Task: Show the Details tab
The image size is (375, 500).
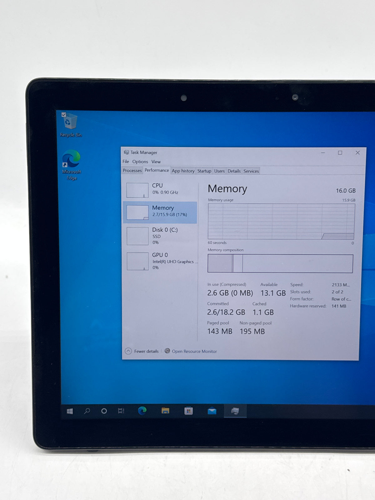Action: [234, 171]
